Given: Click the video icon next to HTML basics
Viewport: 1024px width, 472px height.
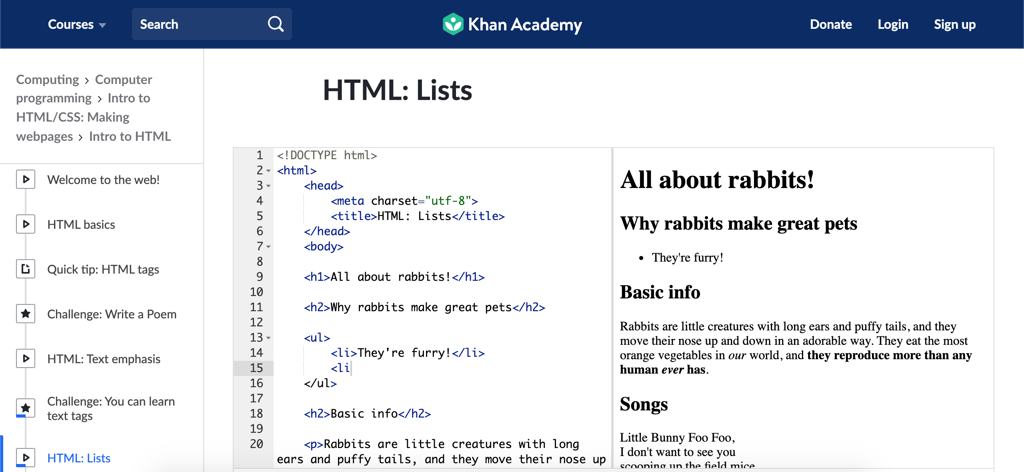Looking at the screenshot, I should (x=26, y=224).
